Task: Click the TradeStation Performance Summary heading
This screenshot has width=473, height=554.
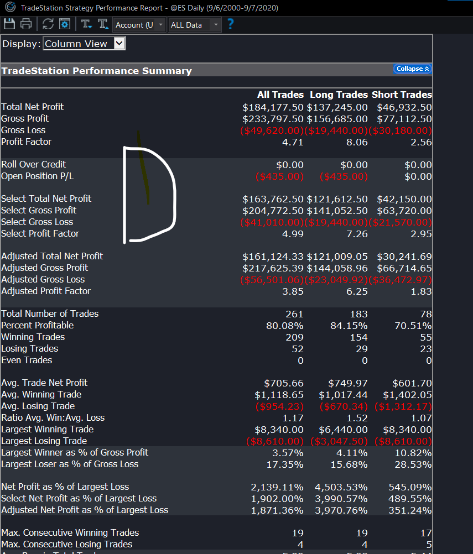Action: pos(96,71)
